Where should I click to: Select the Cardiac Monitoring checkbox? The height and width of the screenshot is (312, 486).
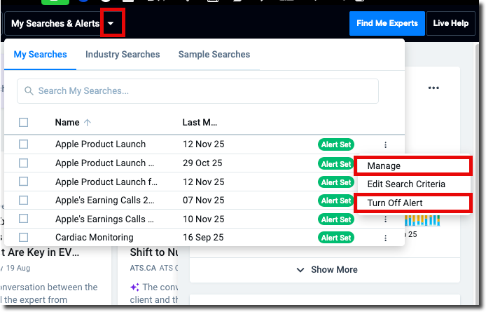point(24,238)
